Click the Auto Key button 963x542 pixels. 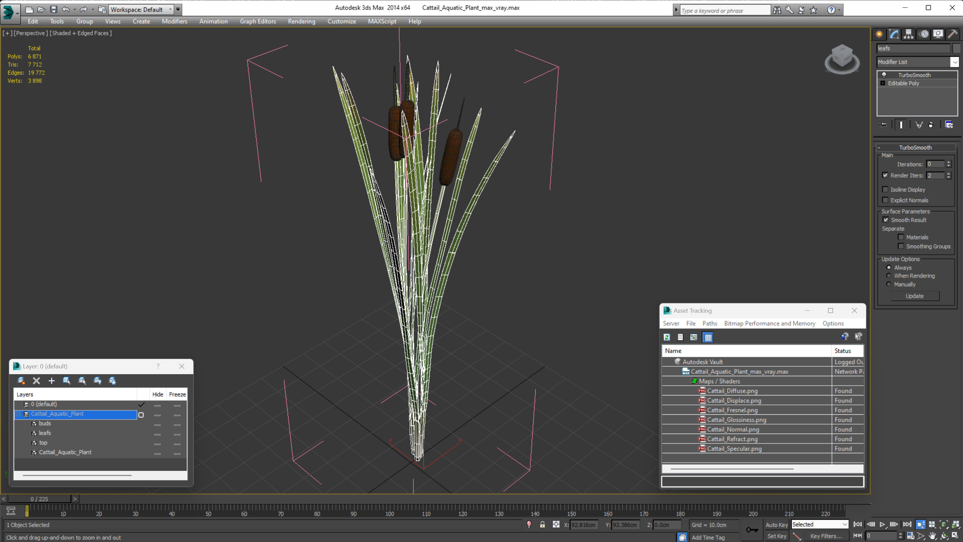[776, 525]
